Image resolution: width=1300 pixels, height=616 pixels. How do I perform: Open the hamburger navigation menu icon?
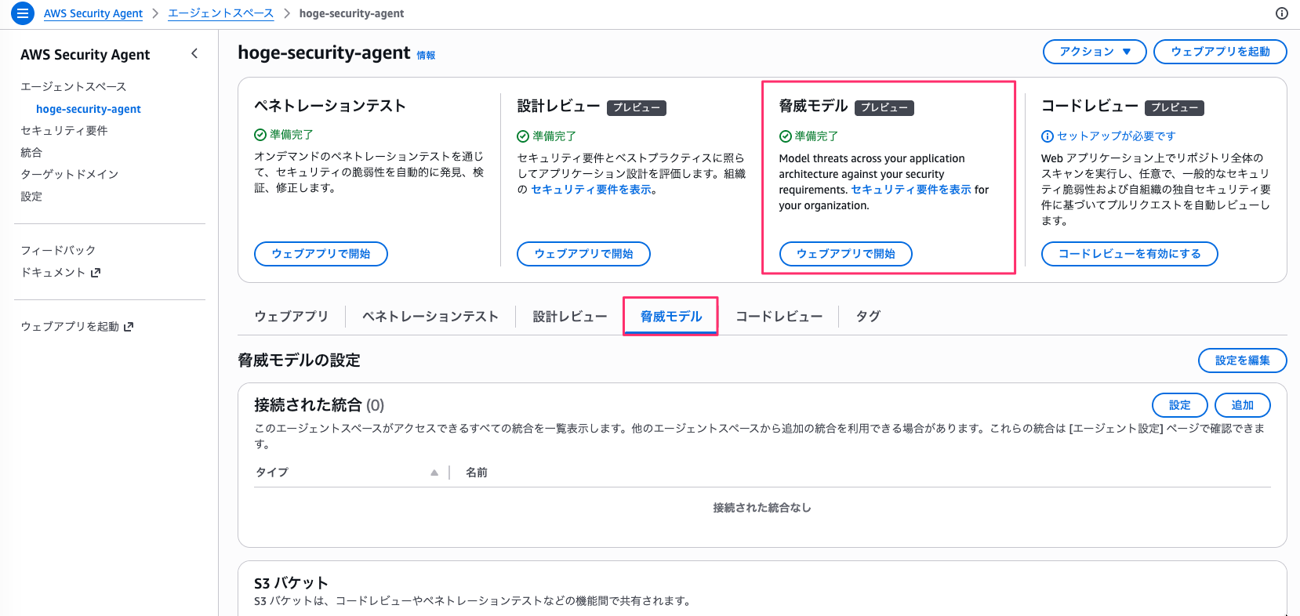[x=23, y=13]
